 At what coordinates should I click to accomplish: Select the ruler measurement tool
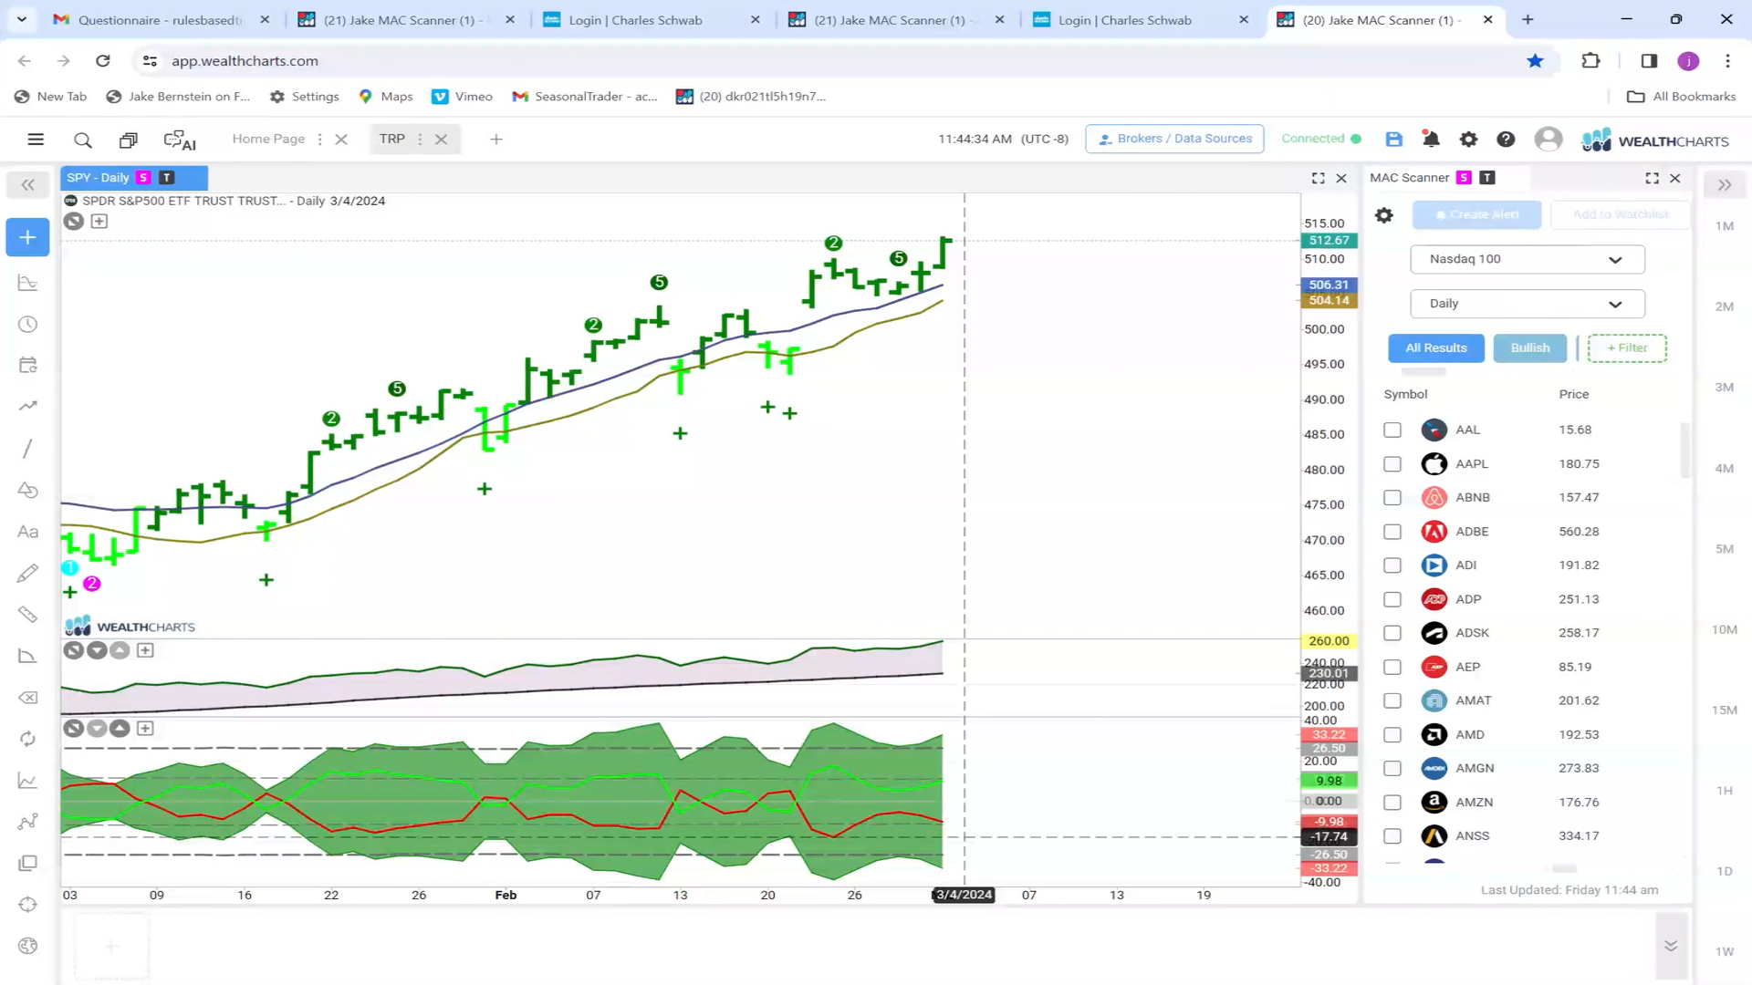27,615
